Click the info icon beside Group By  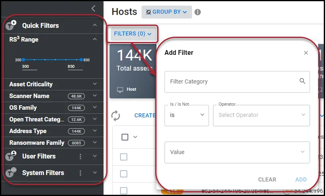(x=198, y=12)
